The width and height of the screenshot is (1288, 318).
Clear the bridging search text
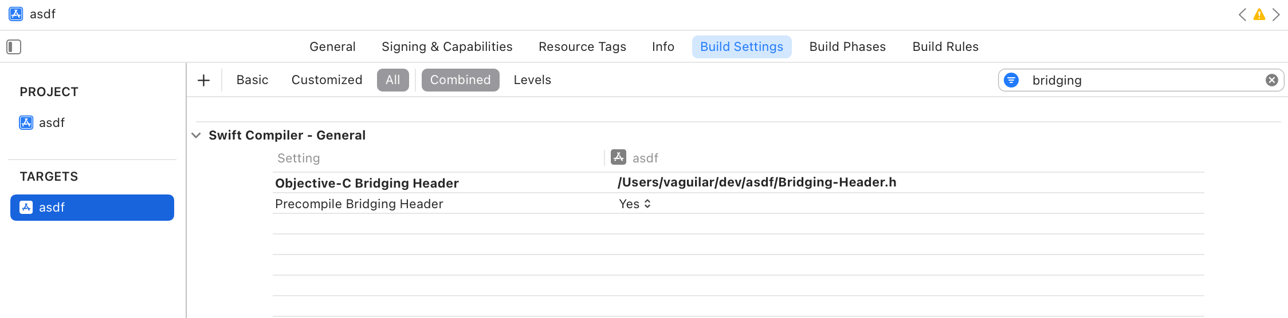pos(1271,81)
